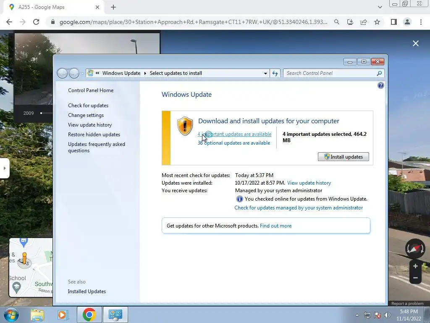Click Find out more link
This screenshot has width=430, height=323.
click(x=275, y=226)
